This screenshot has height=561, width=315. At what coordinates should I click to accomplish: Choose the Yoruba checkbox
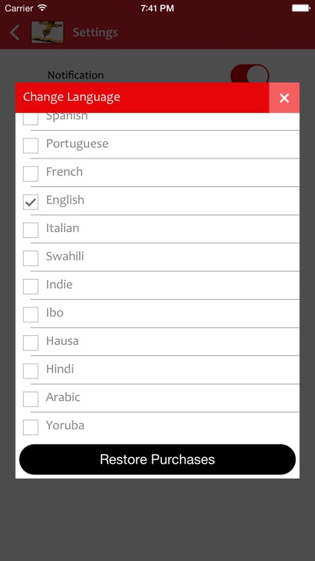coord(31,428)
